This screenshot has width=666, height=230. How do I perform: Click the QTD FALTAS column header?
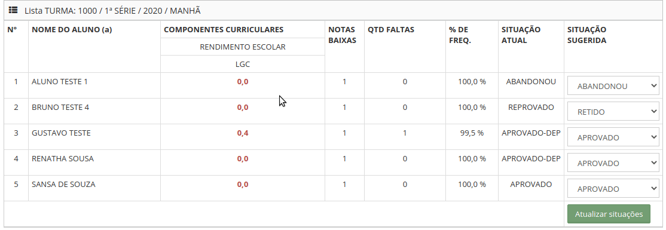tap(391, 30)
